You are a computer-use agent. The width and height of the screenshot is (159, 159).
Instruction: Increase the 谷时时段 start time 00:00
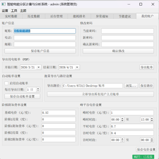click(x=122, y=139)
